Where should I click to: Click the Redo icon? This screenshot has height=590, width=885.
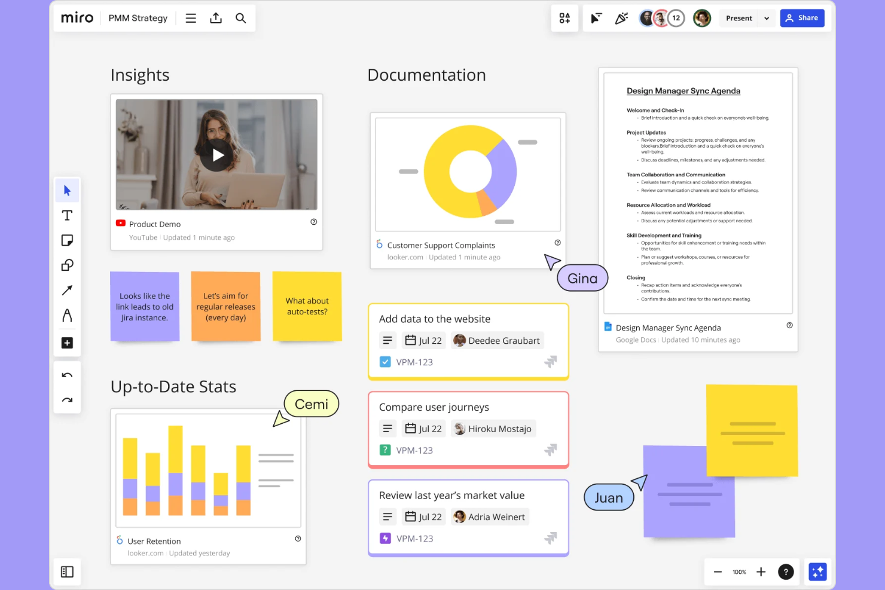[x=67, y=399]
